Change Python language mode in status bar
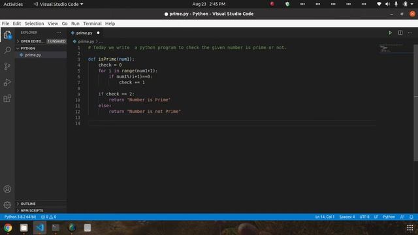 pos(389,217)
